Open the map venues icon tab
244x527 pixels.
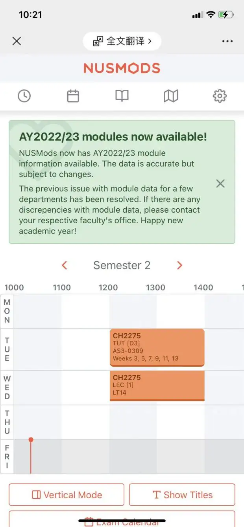coord(171,96)
